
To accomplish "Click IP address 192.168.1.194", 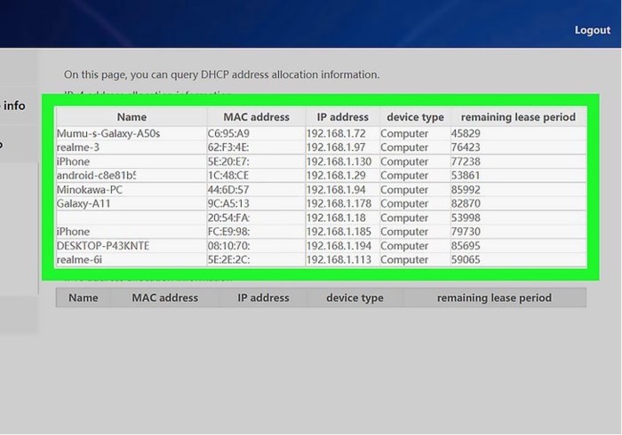I will [x=339, y=246].
